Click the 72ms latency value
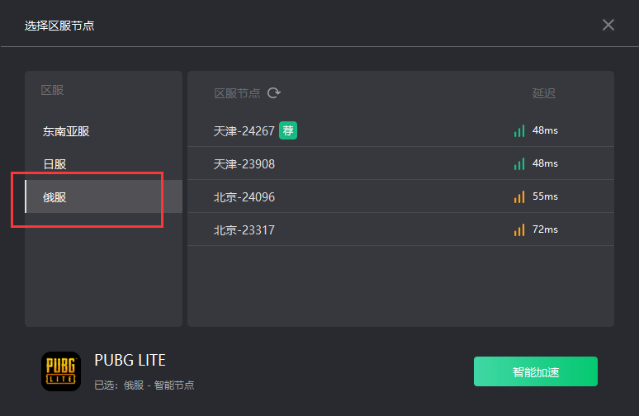Screen dimensions: 639x416 click(x=545, y=229)
